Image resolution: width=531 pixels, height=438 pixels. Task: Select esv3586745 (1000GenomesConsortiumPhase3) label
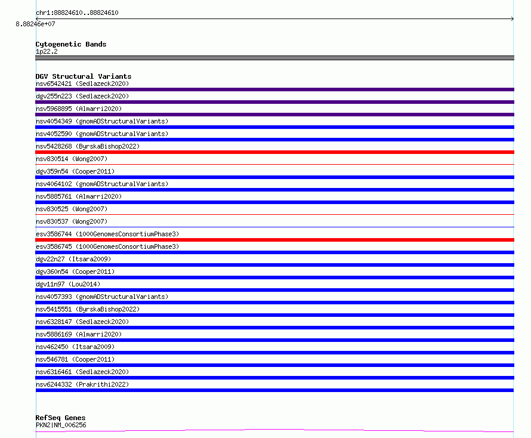pyautogui.click(x=107, y=246)
